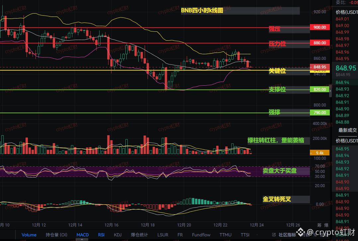Open the 社区指标 edit icon
The image size is (358, 241).
[x=274, y=235]
